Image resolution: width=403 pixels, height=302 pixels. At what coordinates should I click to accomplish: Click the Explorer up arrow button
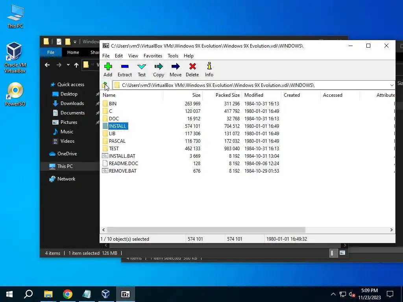click(x=76, y=65)
